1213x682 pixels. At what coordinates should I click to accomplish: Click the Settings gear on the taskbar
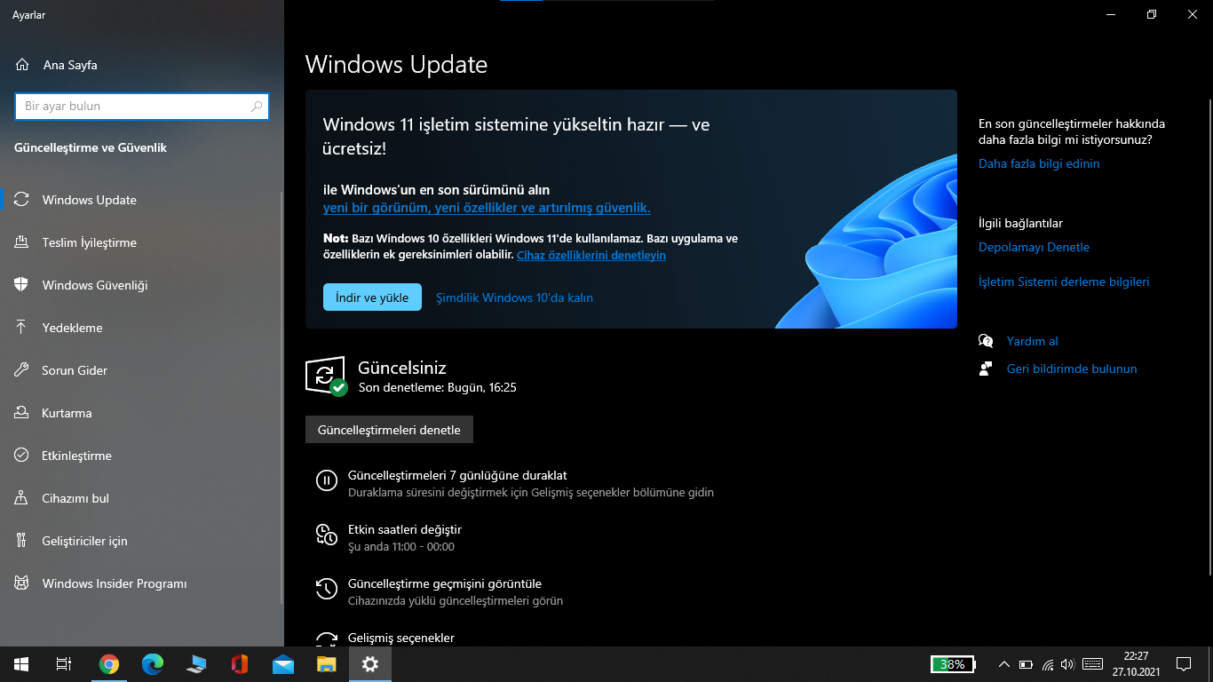coord(370,664)
